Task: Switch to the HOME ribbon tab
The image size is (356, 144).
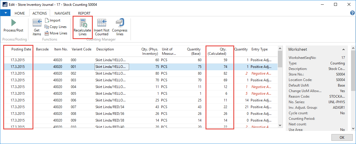Action: [20, 13]
